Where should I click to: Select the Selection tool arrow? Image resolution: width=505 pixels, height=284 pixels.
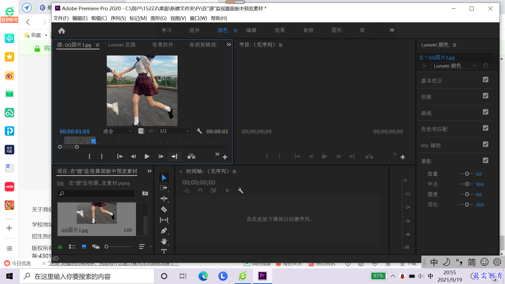tap(164, 177)
